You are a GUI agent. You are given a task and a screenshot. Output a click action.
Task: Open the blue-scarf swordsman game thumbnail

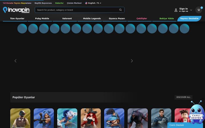(114, 118)
